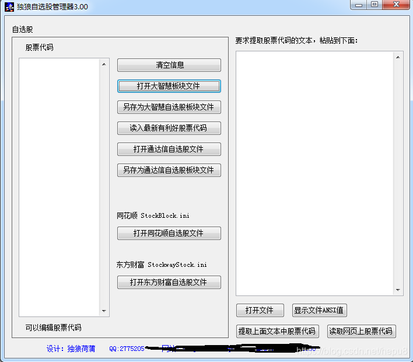Load codes via 读入最新有利好股票代码

point(169,128)
